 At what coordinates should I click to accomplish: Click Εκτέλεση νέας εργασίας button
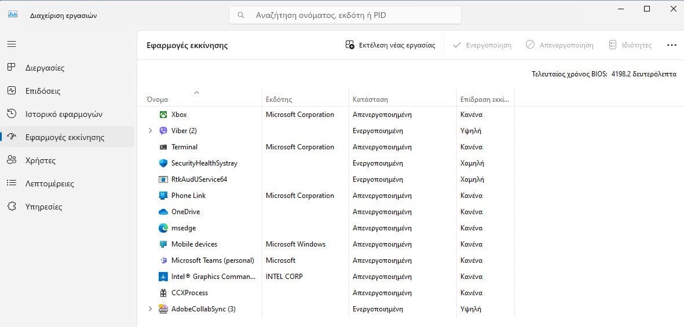point(390,45)
